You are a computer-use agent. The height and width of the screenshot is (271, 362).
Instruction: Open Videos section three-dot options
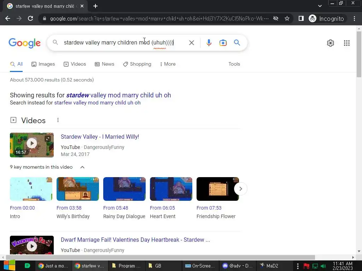click(58, 120)
